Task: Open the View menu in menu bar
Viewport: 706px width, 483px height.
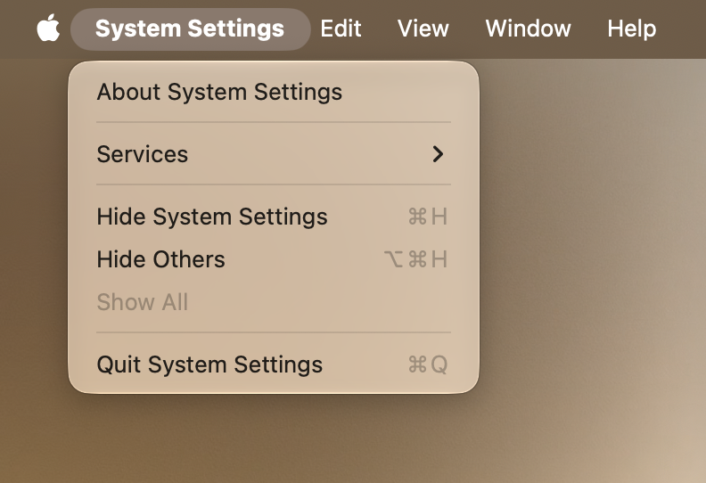Action: [423, 29]
